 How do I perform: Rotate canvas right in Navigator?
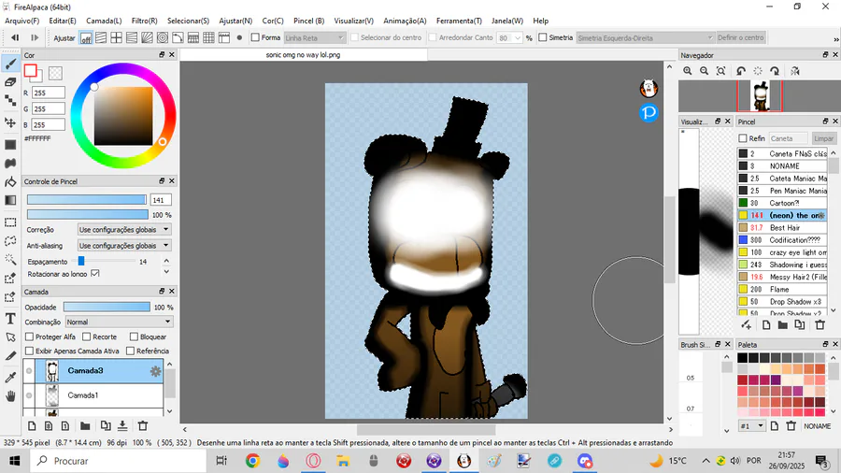775,71
